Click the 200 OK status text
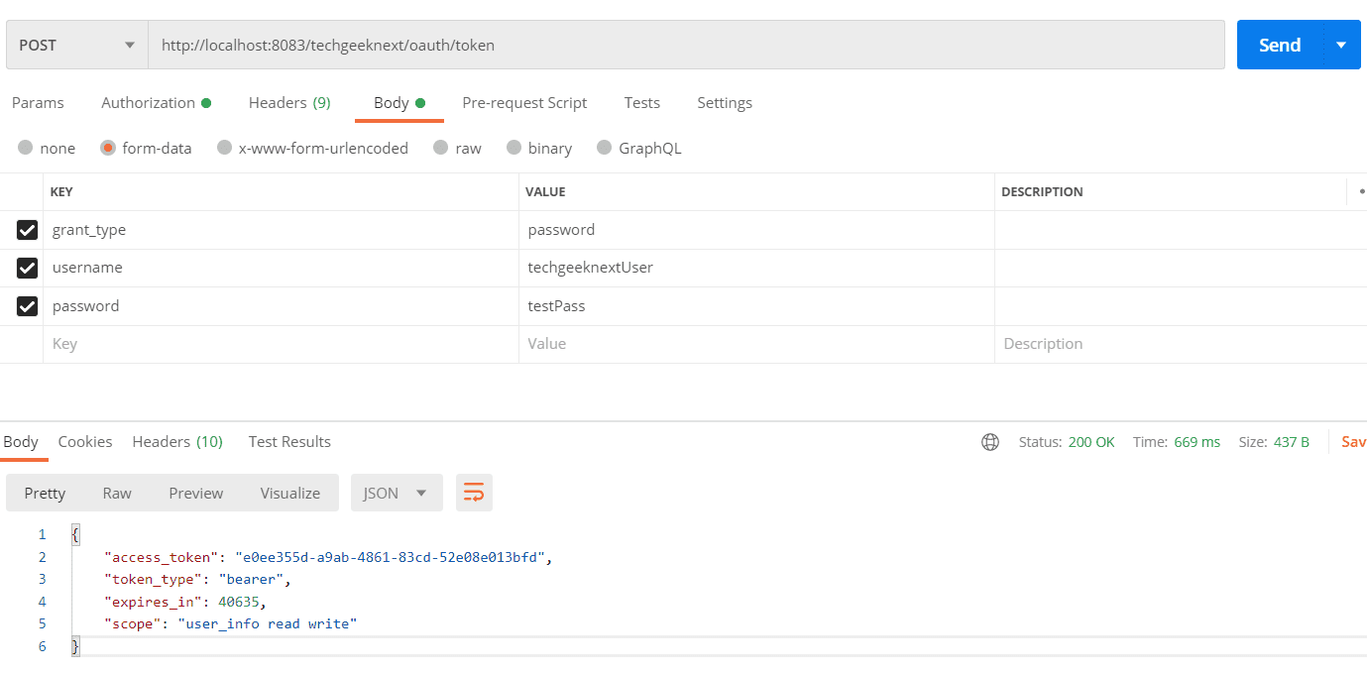Viewport: 1367px width, 673px height. [1091, 442]
